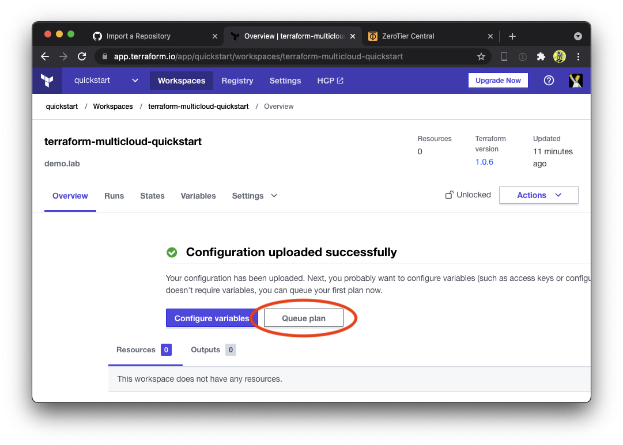Close the Overview terraform tab
Screen dimensions: 623x445
point(353,36)
